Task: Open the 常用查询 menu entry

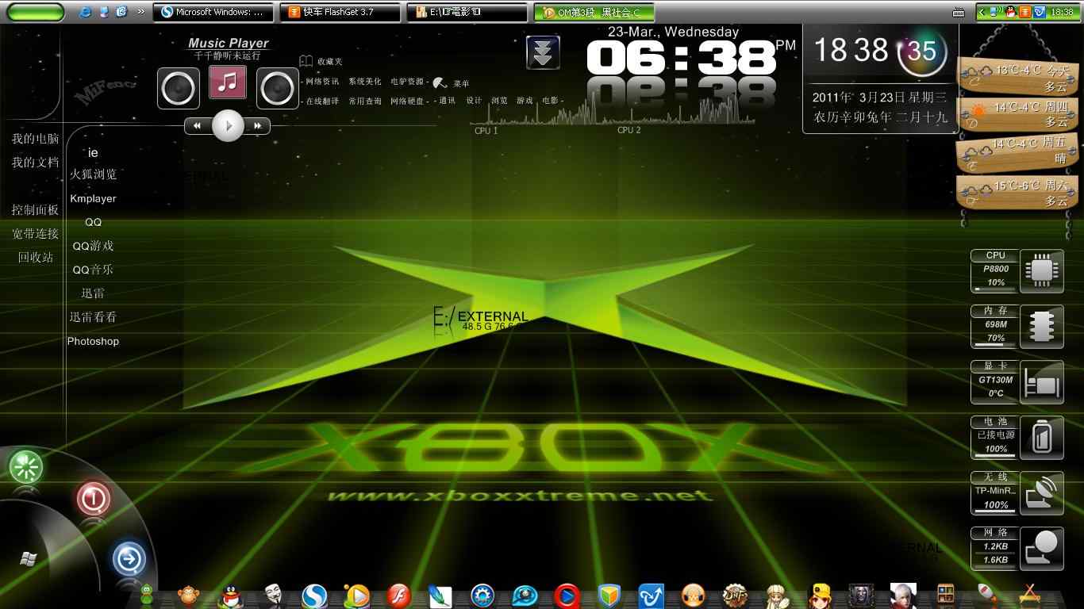Action: coord(365,101)
